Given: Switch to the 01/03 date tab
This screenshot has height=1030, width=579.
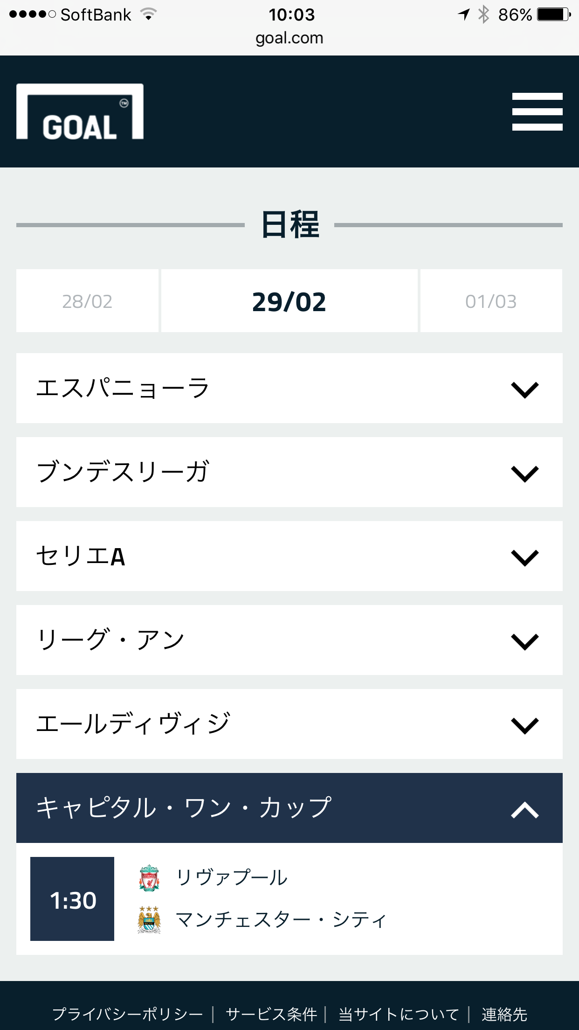Looking at the screenshot, I should [x=491, y=301].
